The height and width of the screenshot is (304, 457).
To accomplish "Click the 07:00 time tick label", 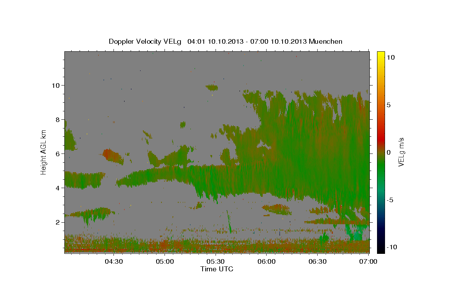I will (368, 262).
